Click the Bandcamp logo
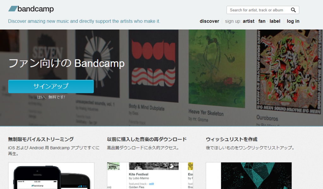 pyautogui.click(x=31, y=9)
